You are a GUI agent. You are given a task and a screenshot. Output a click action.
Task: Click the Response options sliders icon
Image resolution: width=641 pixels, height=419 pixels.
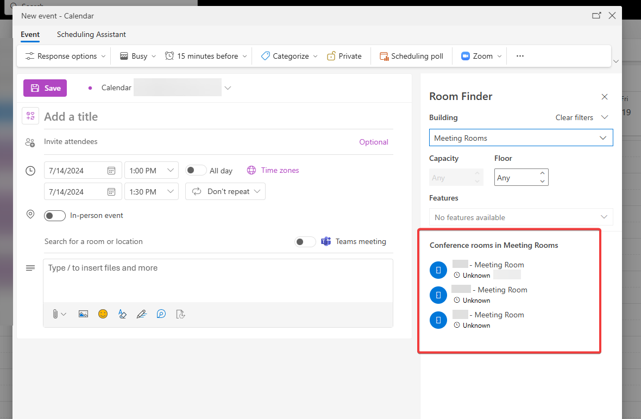(29, 56)
